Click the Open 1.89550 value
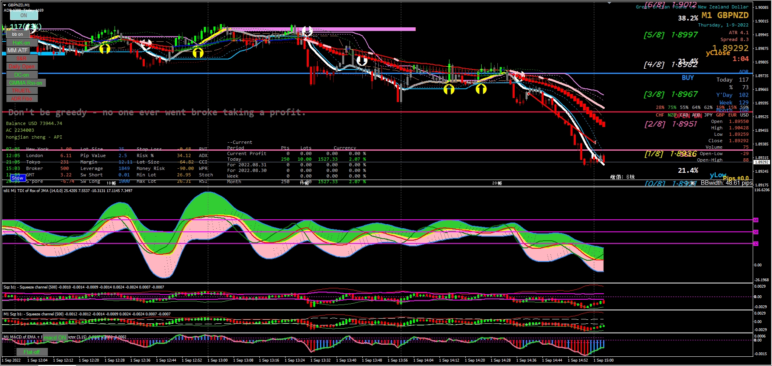 click(739, 121)
